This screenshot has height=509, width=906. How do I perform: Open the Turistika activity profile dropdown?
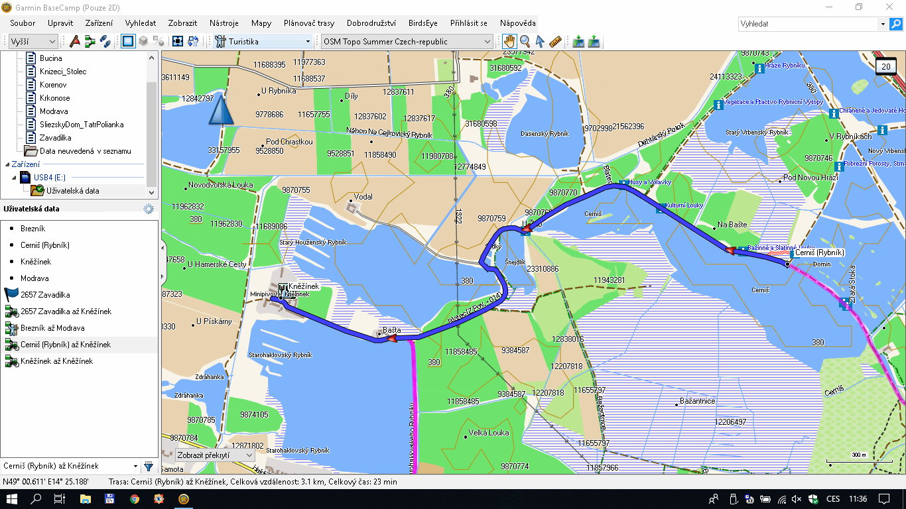pos(263,41)
